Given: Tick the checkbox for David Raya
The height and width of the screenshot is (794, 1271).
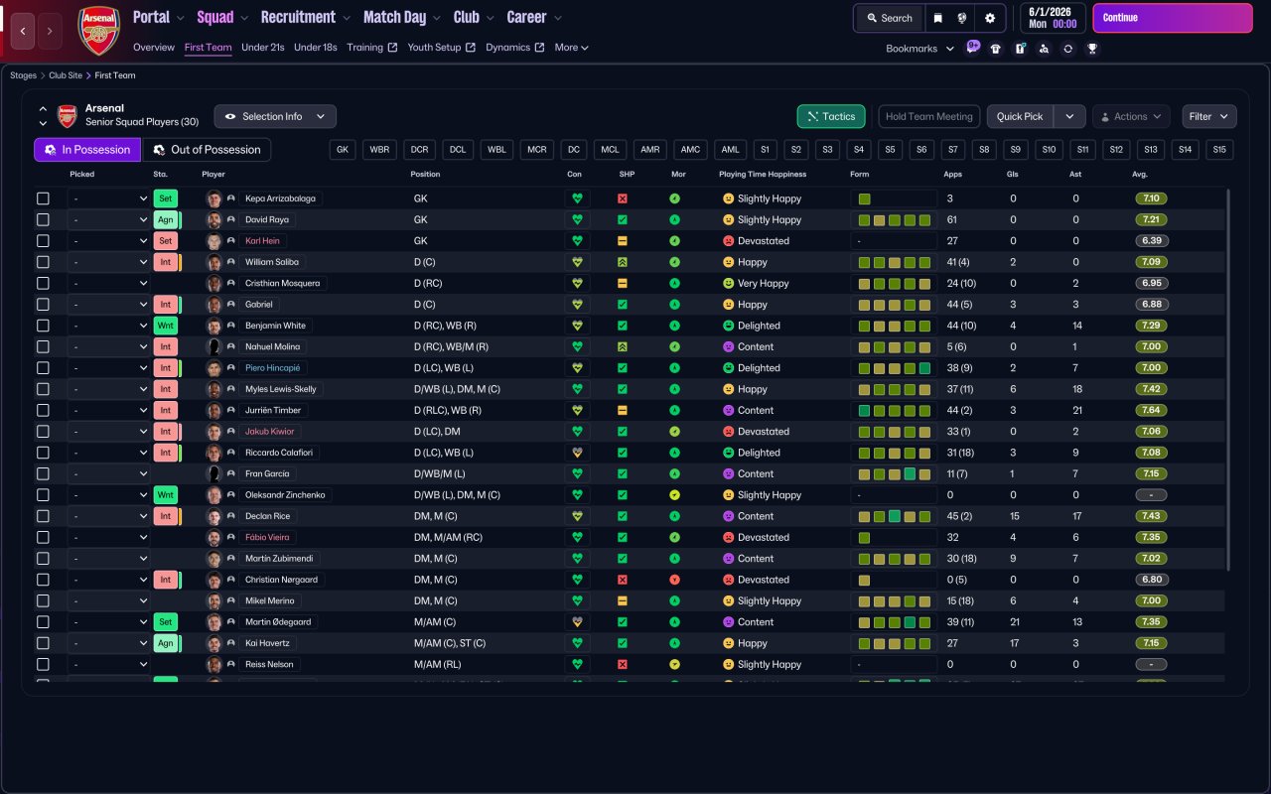Looking at the screenshot, I should [43, 219].
